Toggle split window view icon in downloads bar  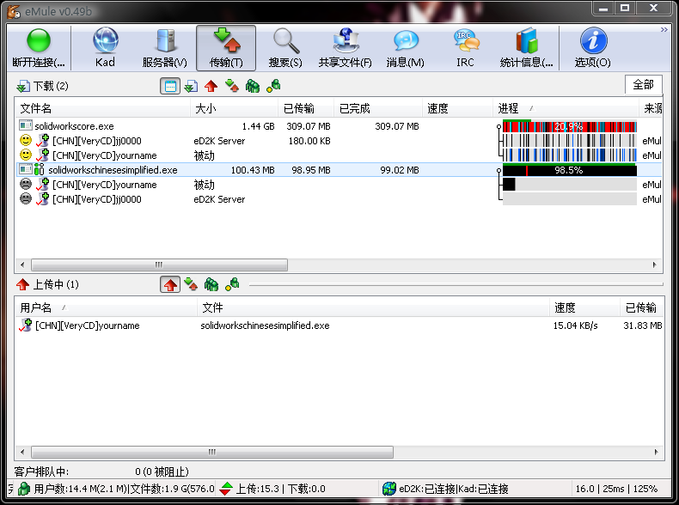point(170,86)
